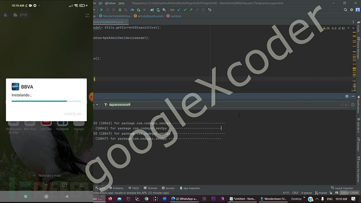The image size is (361, 203).
Task: Launch Chrome from the taskbar
Action: click(x=146, y=199)
